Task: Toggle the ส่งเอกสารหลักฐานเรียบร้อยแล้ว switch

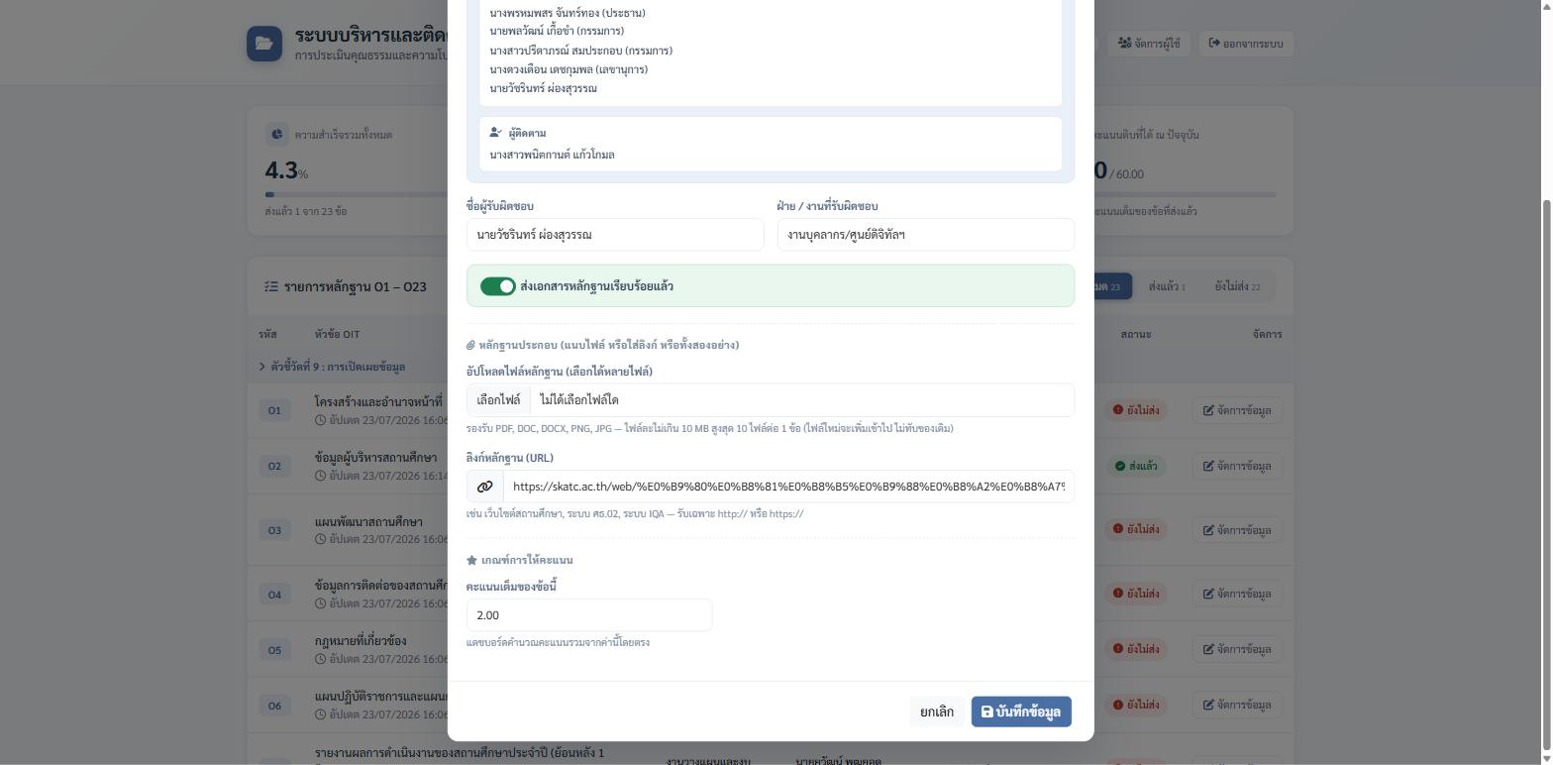Action: click(x=498, y=286)
